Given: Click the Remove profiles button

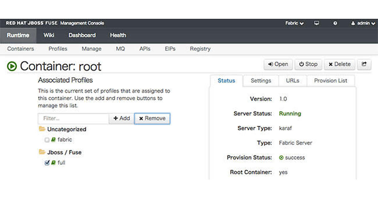Looking at the screenshot, I should [x=152, y=118].
